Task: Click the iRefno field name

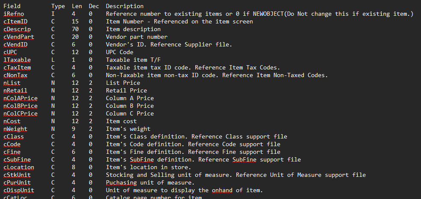Action: point(12,14)
